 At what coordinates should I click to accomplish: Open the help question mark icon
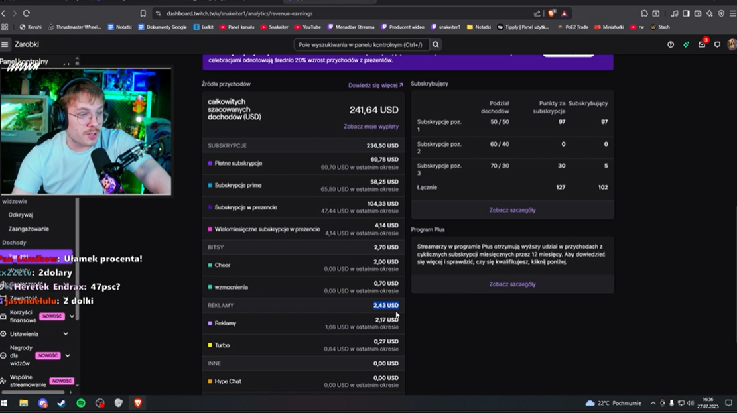670,44
